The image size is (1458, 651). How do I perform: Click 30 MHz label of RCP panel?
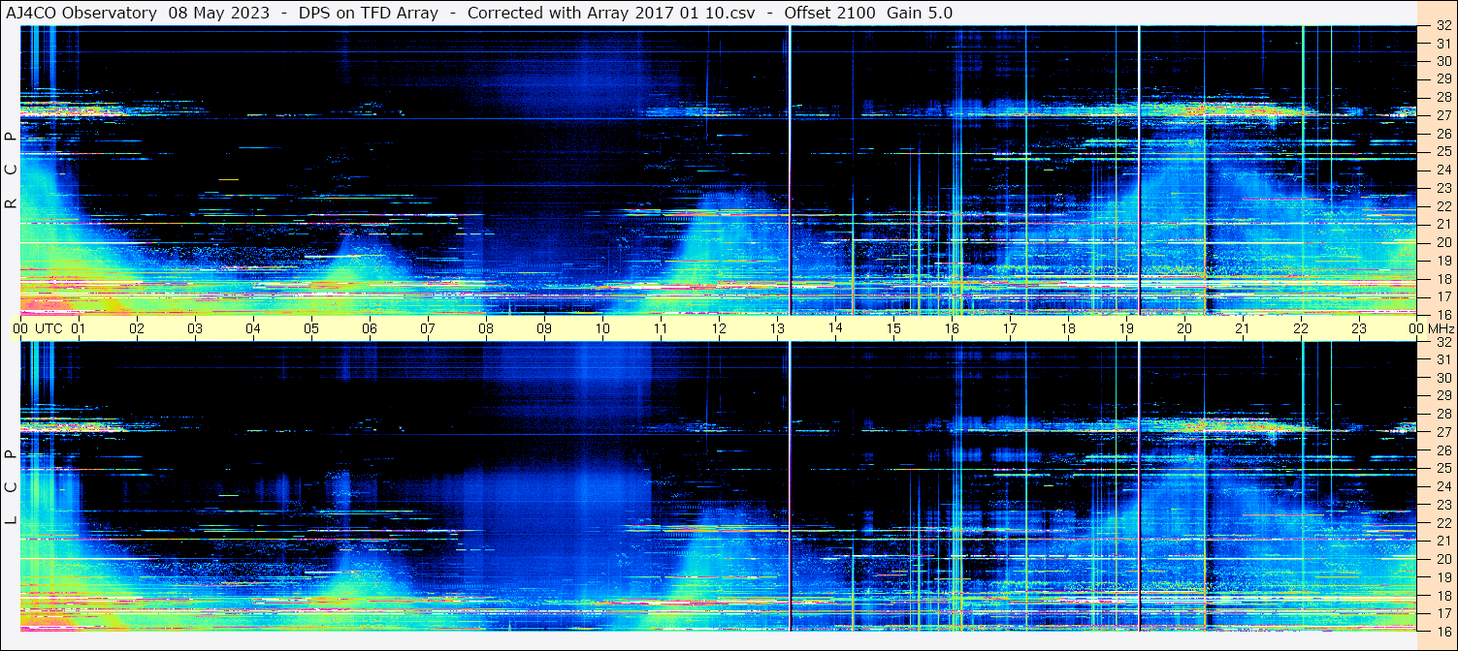[1442, 61]
